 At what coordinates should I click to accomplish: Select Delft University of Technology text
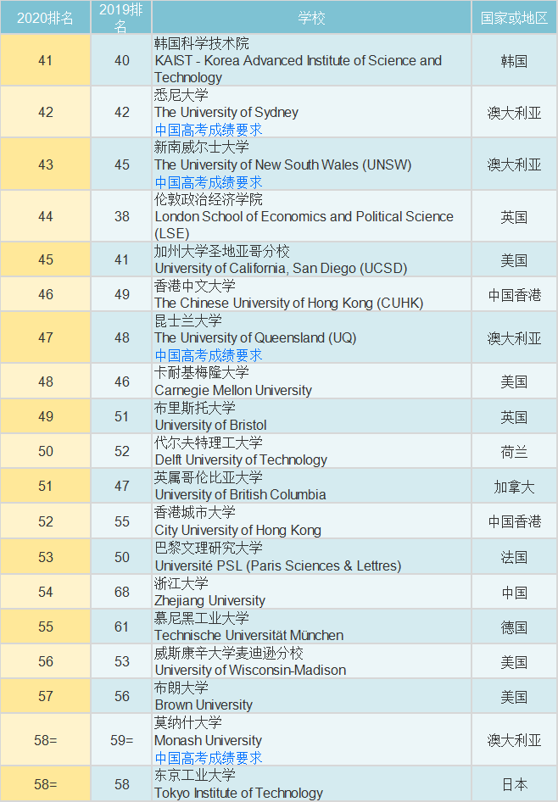tap(241, 459)
